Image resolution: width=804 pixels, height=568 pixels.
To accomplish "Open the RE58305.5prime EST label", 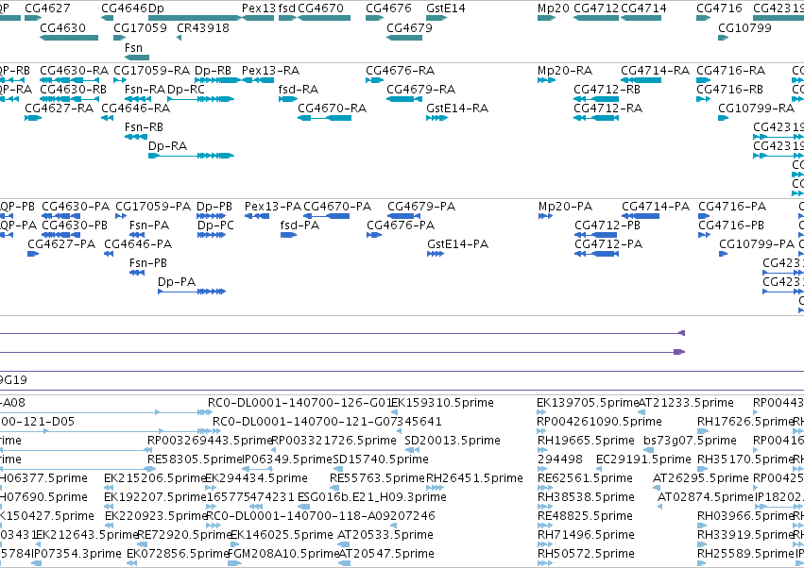I will coord(195,459).
